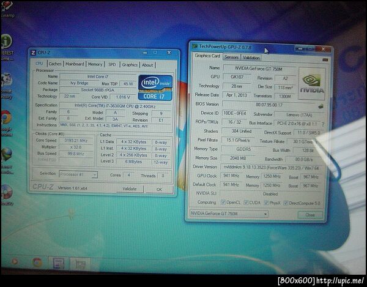This screenshot has height=287, width=367.
Task: Click the GPU-Z taskbar button
Action: [80, 264]
